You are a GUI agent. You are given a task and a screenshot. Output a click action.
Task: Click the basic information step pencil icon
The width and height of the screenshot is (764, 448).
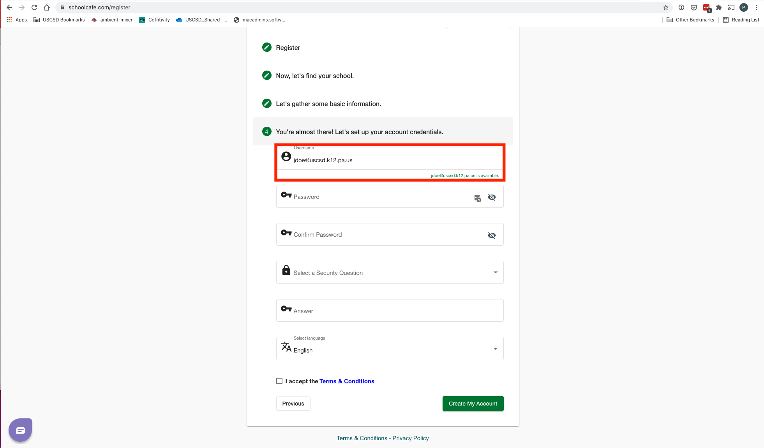click(x=266, y=104)
